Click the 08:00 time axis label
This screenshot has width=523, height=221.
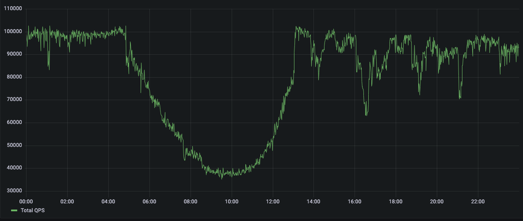click(191, 201)
